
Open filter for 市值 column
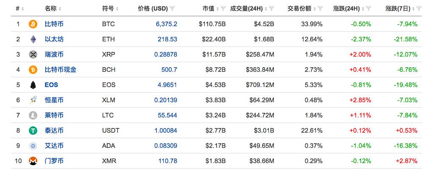point(223,8)
